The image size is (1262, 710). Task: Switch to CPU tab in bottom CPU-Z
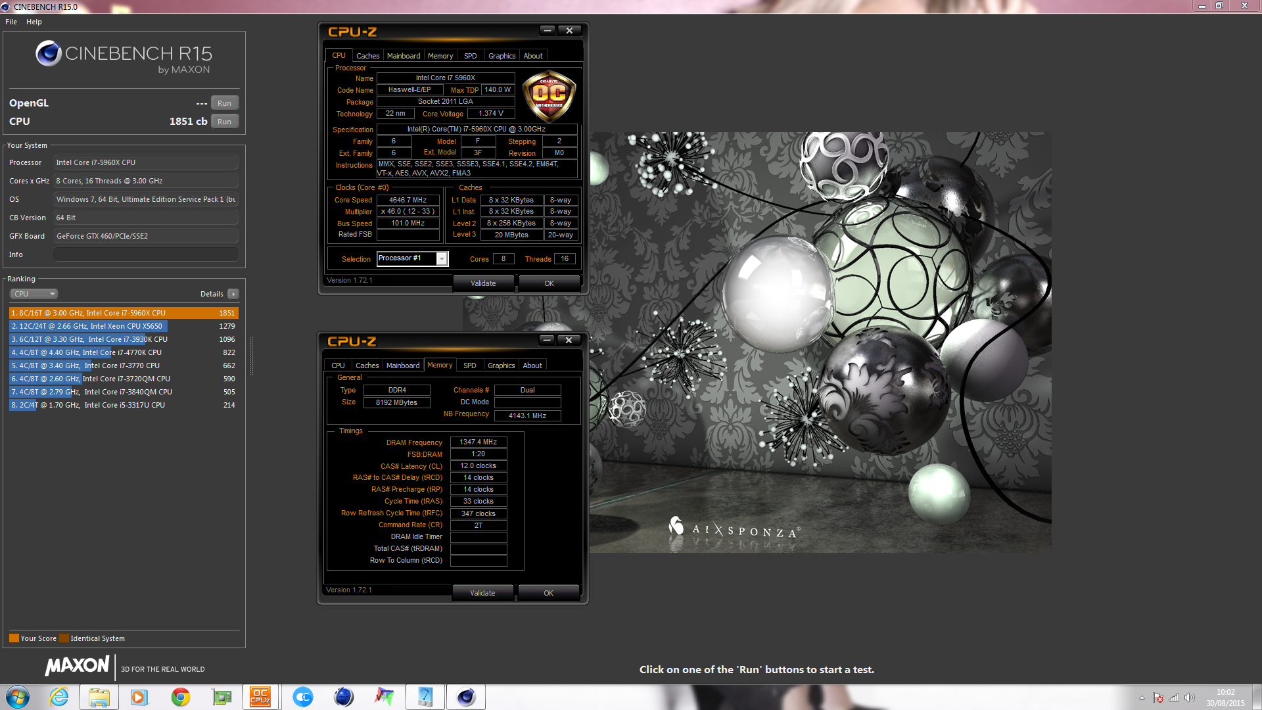coord(338,366)
